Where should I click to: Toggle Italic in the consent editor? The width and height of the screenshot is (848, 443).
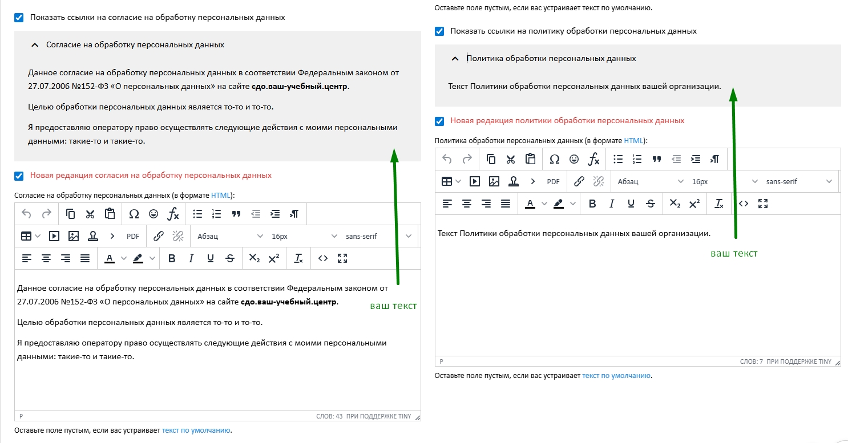pyautogui.click(x=191, y=258)
